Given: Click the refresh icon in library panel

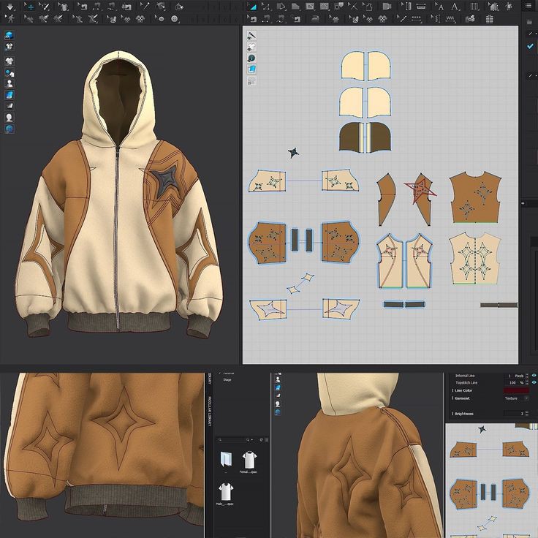Looking at the screenshot, I should [261, 440].
